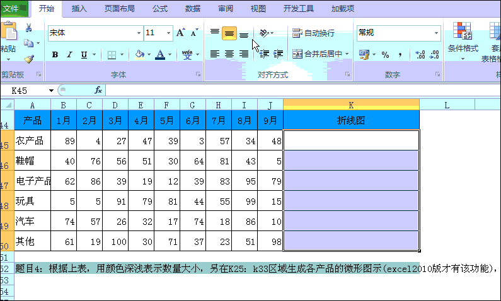Switch to the 插入 tab
501x301 pixels.
79,9
